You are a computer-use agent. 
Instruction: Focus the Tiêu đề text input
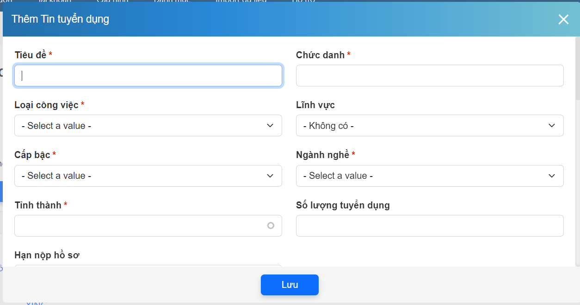[148, 76]
